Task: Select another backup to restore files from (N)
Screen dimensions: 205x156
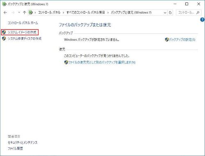Action: [x=102, y=62]
